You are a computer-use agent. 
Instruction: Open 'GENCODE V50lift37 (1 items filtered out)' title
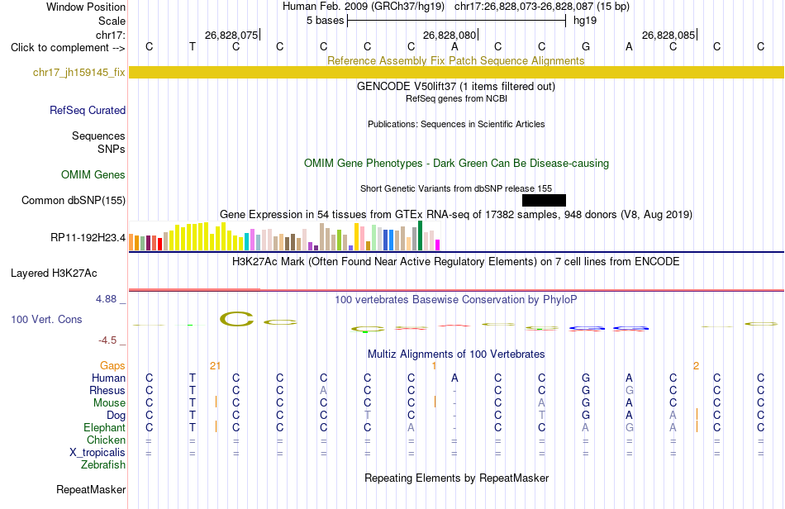(x=455, y=86)
